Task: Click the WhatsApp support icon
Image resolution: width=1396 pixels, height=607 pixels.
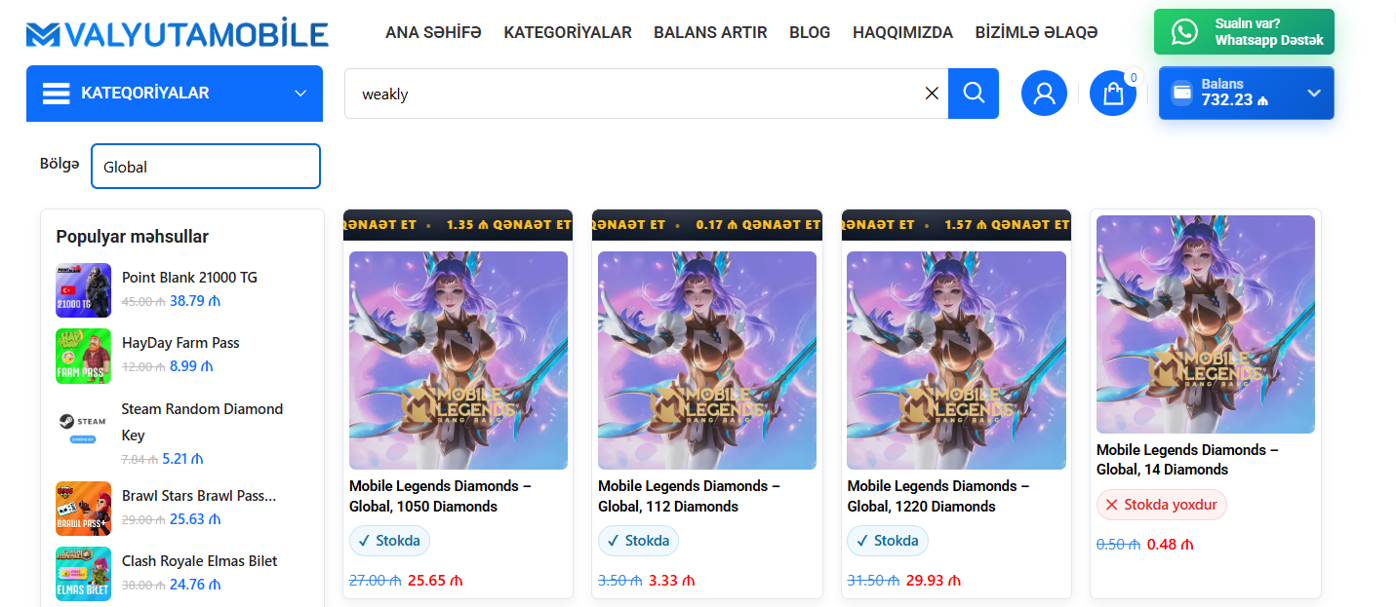Action: (1184, 32)
